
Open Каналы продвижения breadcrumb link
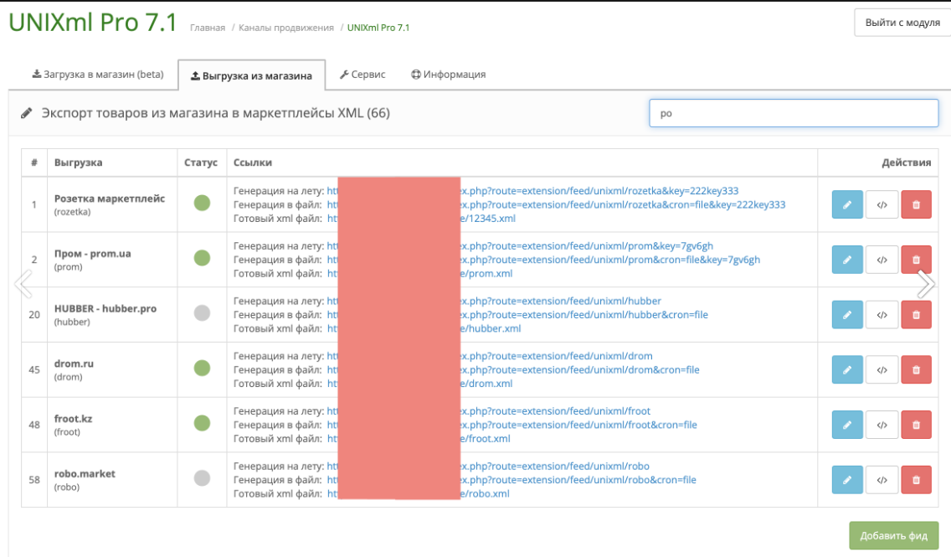click(x=285, y=28)
